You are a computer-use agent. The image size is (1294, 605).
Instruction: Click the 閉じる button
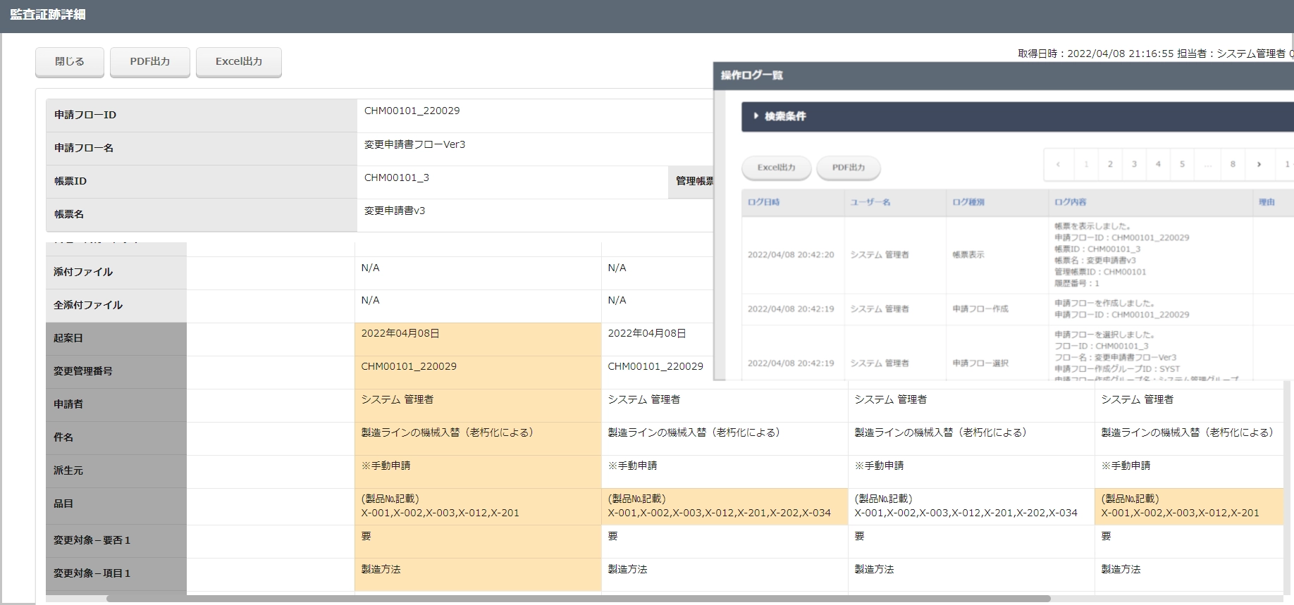coord(70,62)
